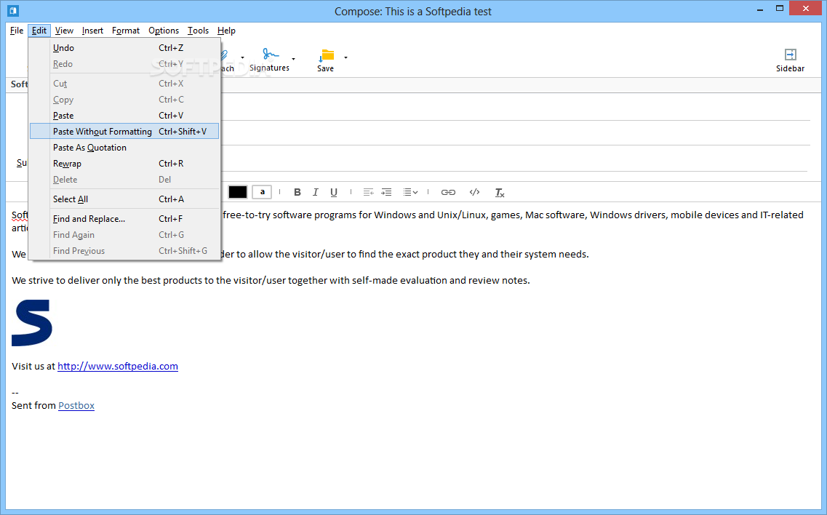Click the code </> icon
The height and width of the screenshot is (515, 827).
click(475, 192)
